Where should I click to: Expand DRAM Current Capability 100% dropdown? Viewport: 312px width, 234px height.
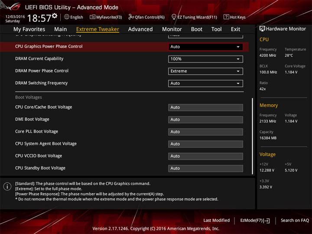click(205, 59)
